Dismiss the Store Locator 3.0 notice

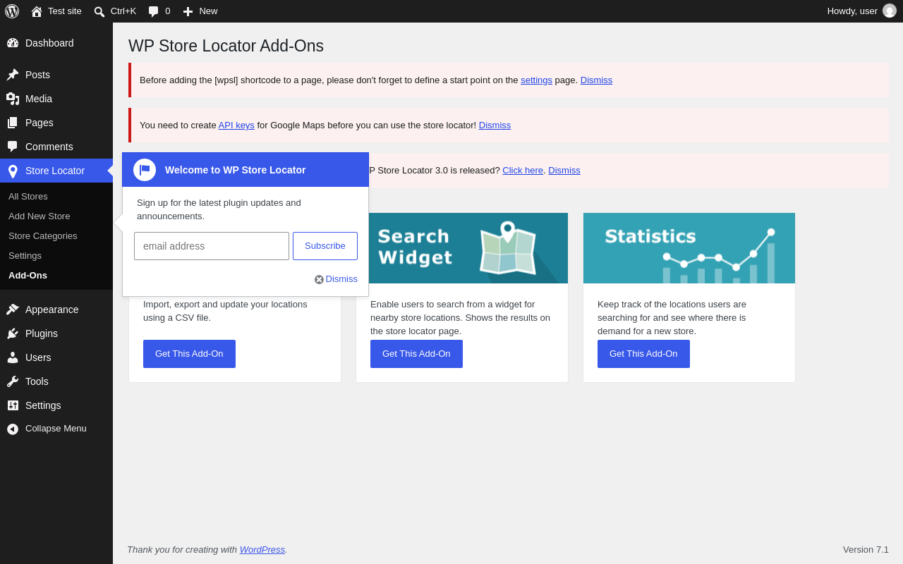pos(564,170)
